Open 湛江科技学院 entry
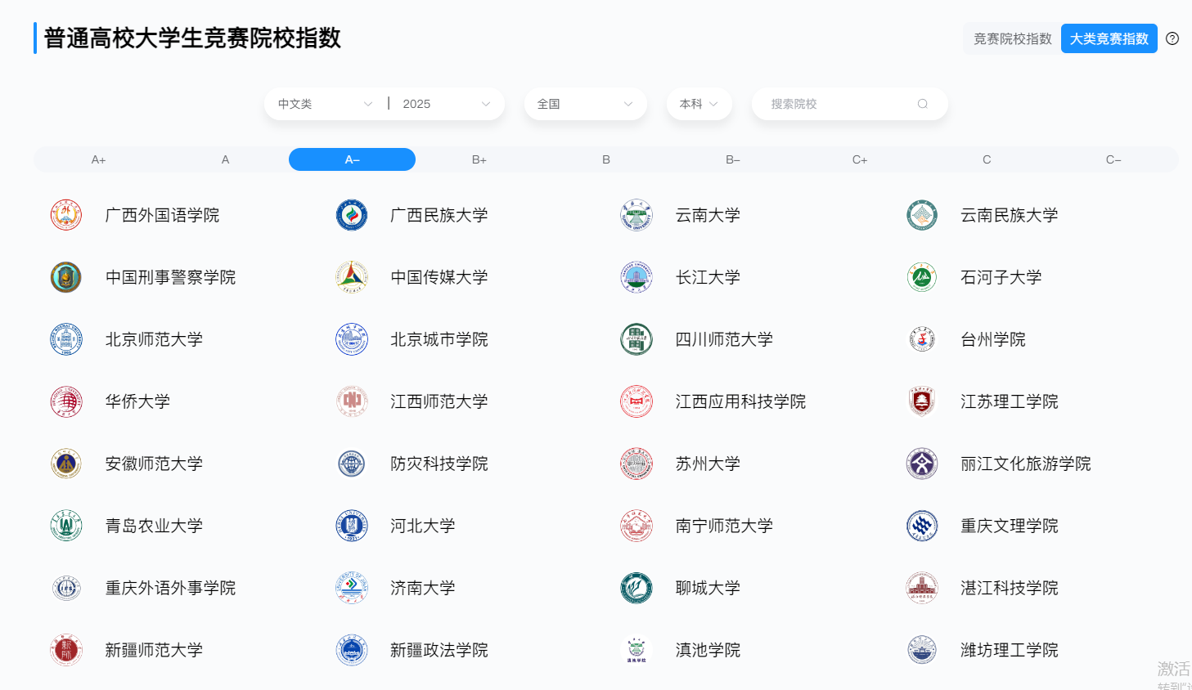The image size is (1192, 690). (1010, 588)
